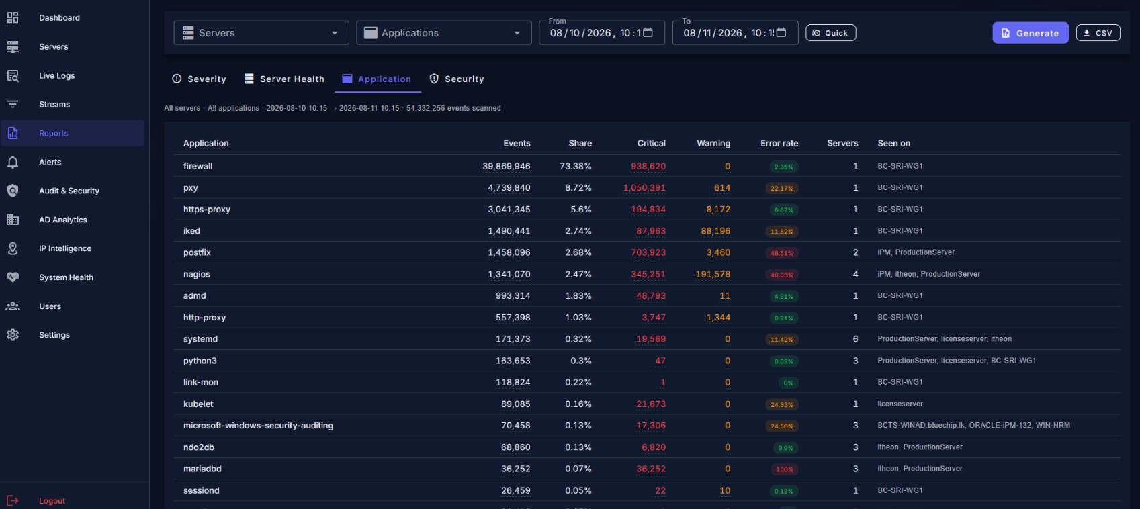Open the Alerts bell icon

pyautogui.click(x=13, y=162)
